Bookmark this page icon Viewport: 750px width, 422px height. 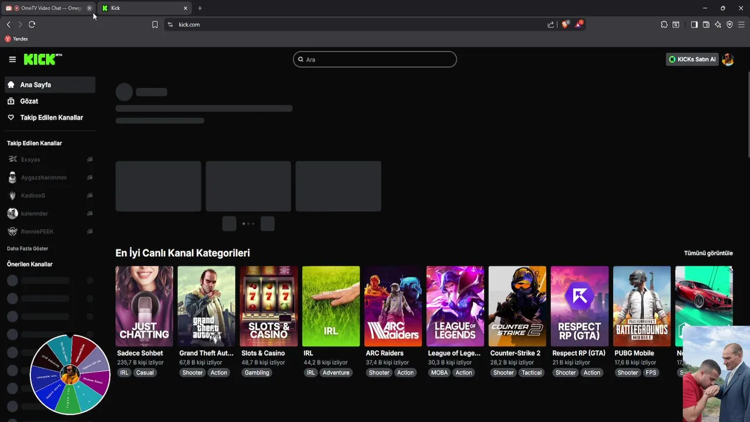tap(155, 25)
